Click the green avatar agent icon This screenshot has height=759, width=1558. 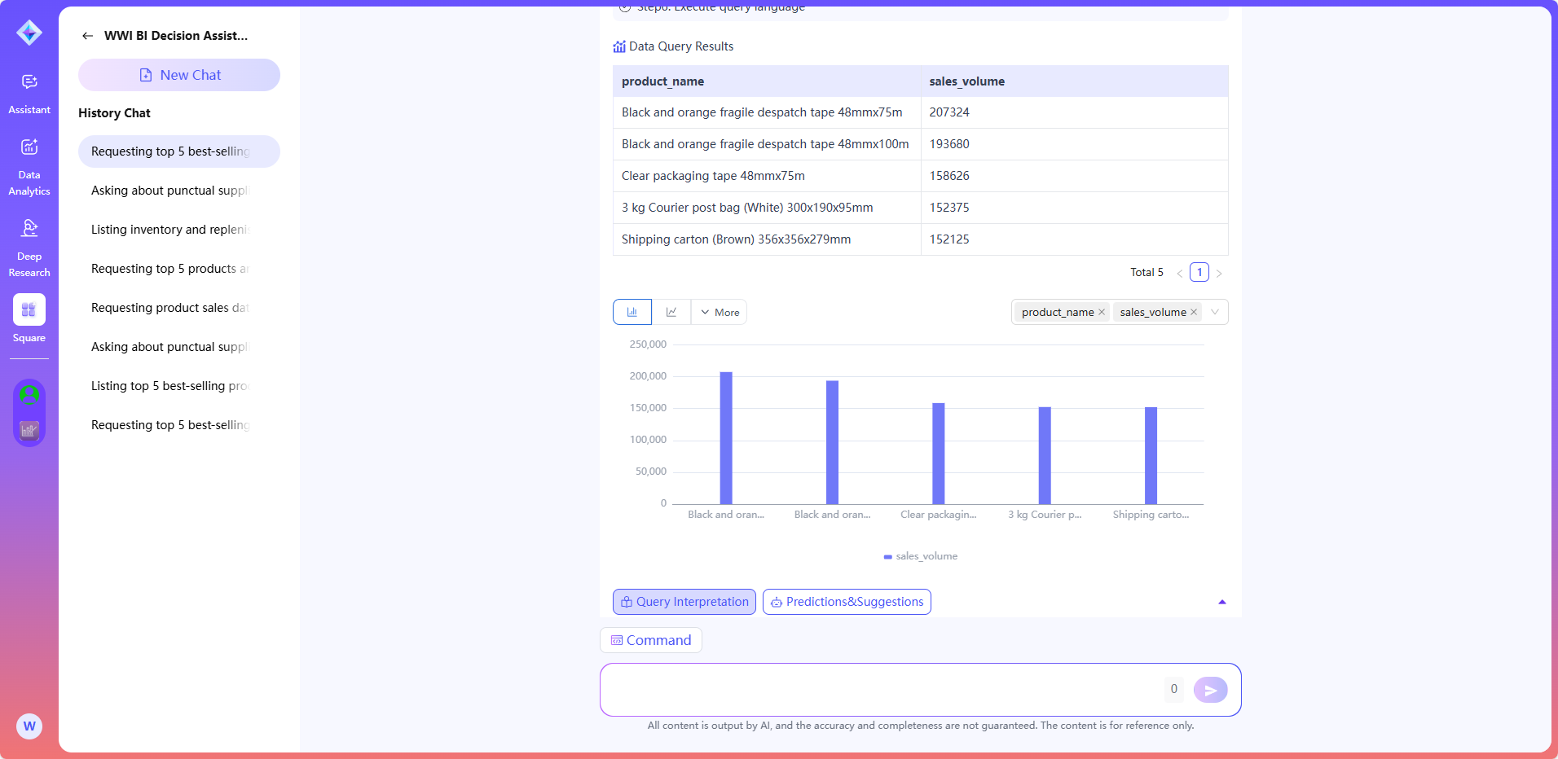pos(29,395)
